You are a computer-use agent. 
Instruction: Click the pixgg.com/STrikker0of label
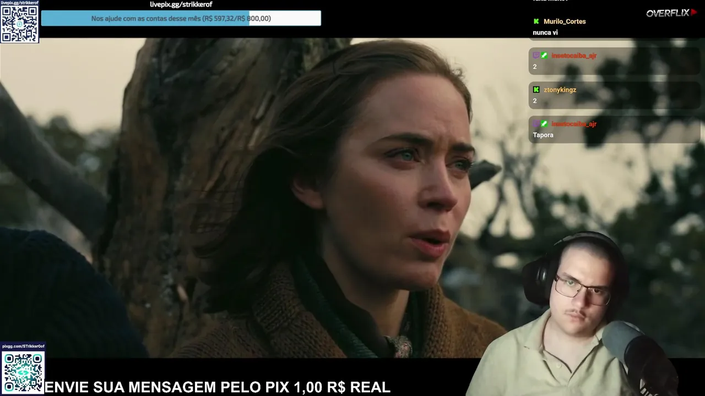(x=23, y=346)
